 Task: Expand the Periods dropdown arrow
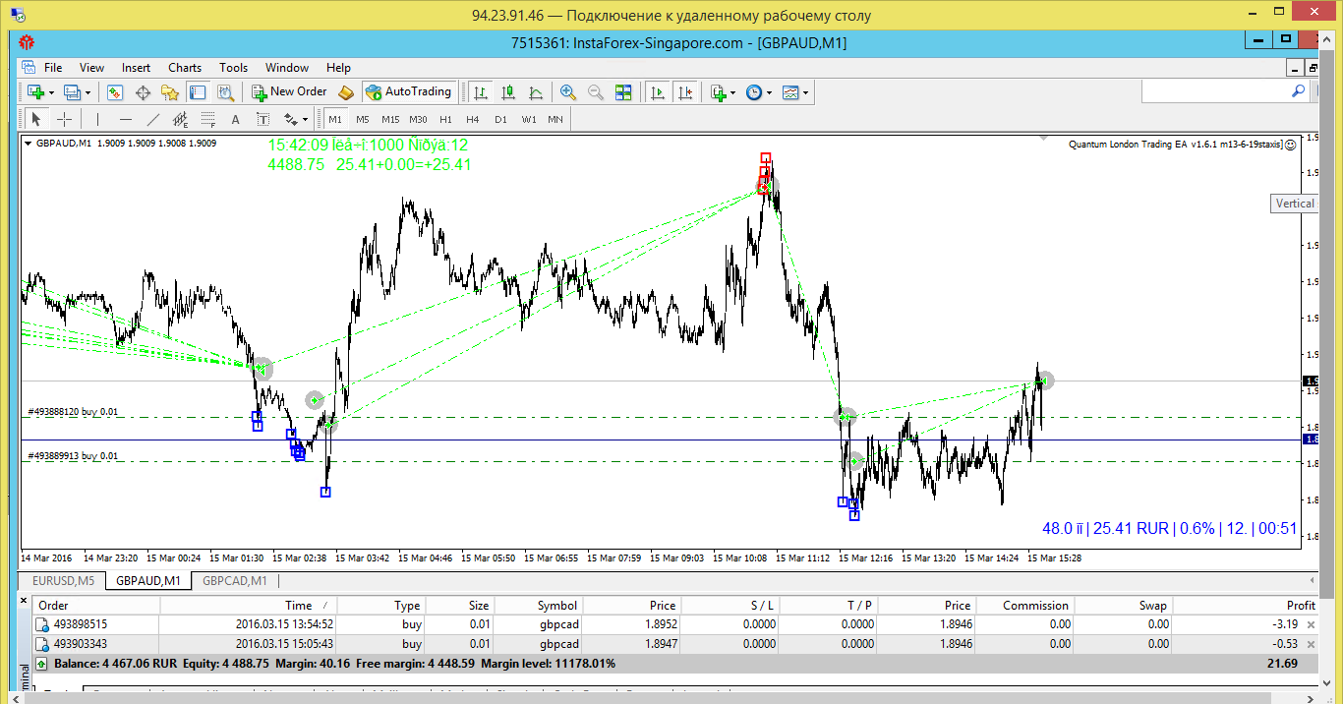(x=769, y=92)
